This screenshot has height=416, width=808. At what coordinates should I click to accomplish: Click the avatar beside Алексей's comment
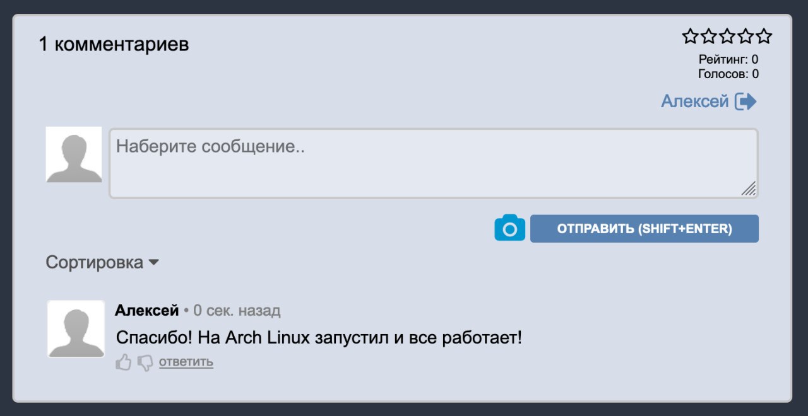[x=76, y=329]
